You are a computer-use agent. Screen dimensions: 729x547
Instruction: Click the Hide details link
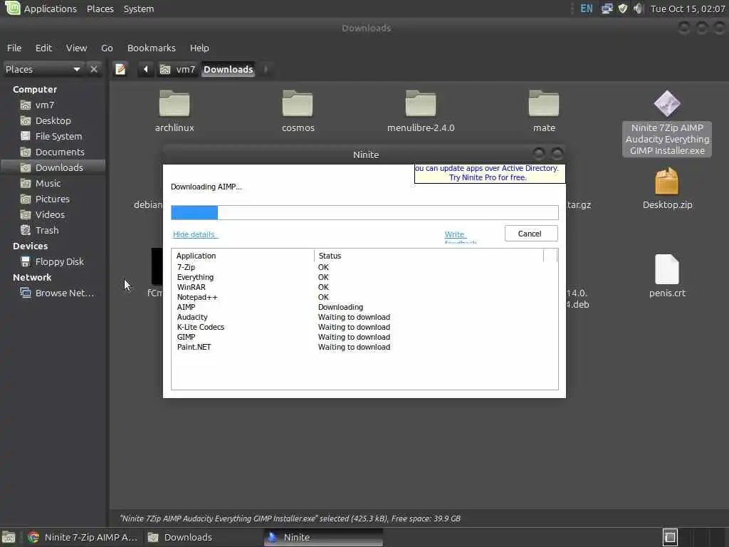point(194,234)
